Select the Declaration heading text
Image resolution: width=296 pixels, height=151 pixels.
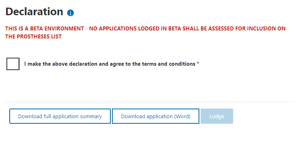34,12
